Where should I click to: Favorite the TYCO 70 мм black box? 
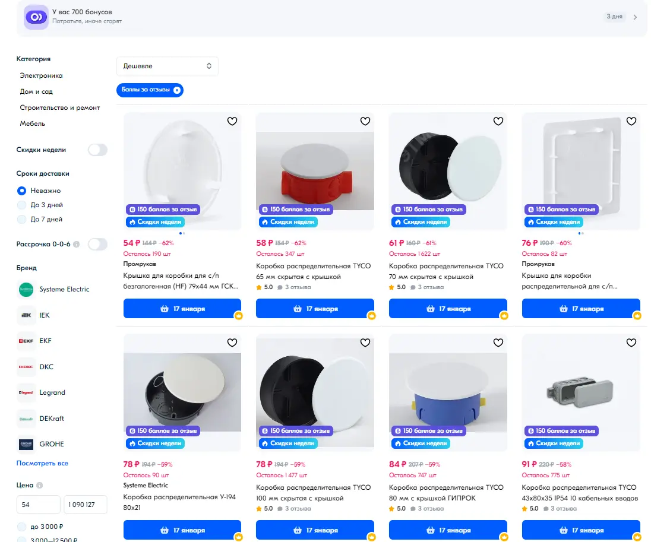(498, 121)
